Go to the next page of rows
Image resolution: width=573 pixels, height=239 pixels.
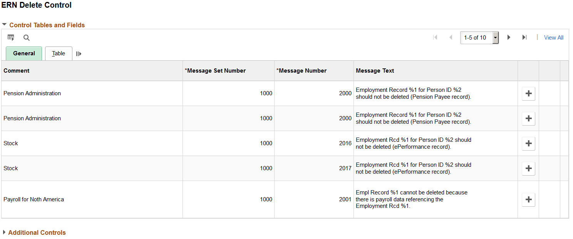pyautogui.click(x=509, y=37)
